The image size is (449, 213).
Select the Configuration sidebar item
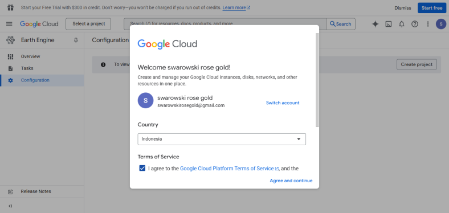(42, 80)
